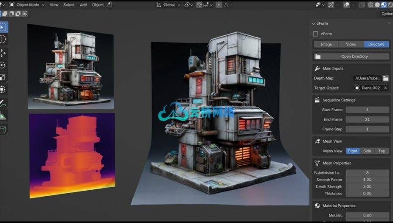Open the Object menu
This screenshot has height=223, width=393.
pyautogui.click(x=98, y=5)
